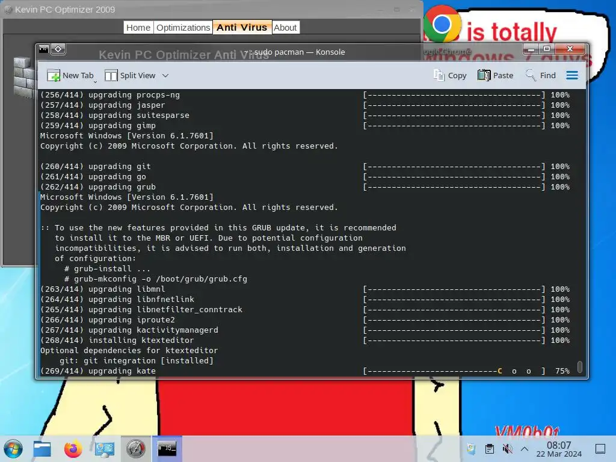Paste clipboard into Konsole
This screenshot has height=462, width=616.
point(496,75)
